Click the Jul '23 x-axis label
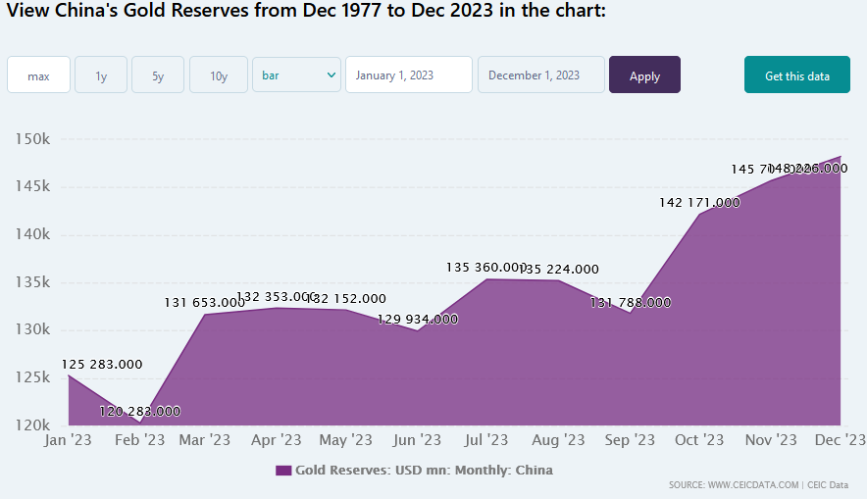The image size is (867, 499). tap(485, 440)
